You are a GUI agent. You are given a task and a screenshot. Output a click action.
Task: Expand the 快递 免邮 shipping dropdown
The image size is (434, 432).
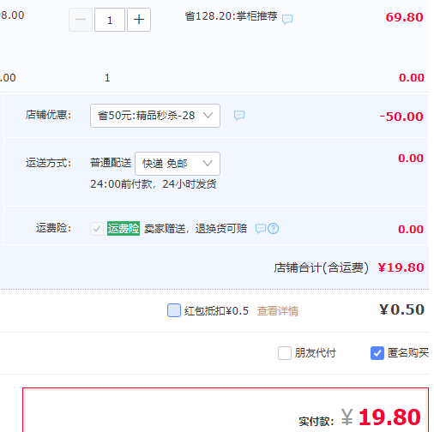point(178,164)
